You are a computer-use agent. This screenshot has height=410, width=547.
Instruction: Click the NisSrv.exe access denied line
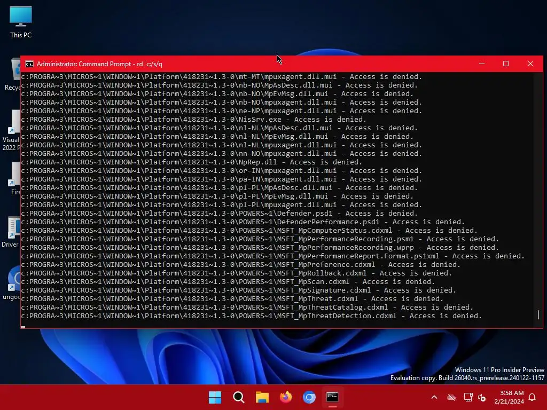(193, 119)
